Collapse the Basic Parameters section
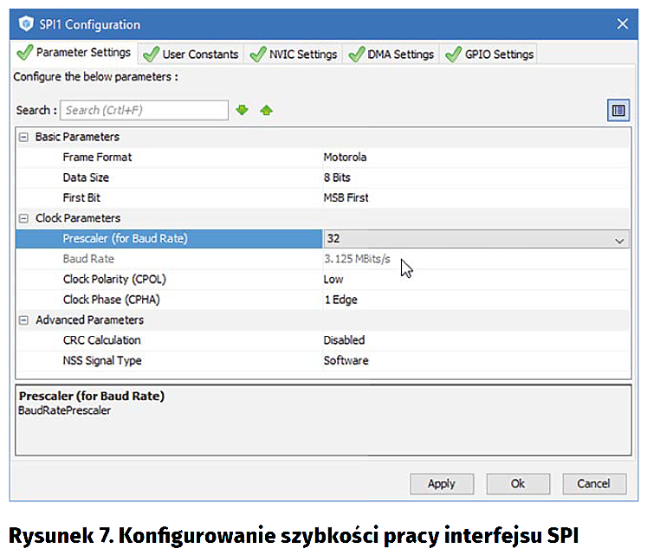Viewport: 647px width, 555px height. 23,137
